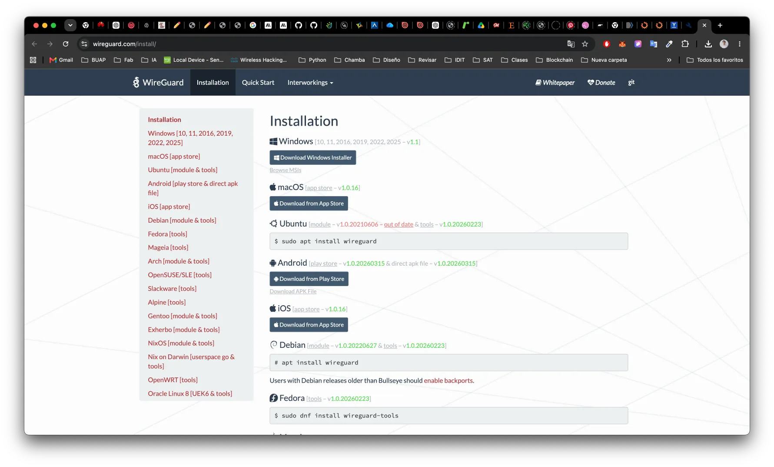Click the URL address bar field
774x467 pixels.
pyautogui.click(x=322, y=44)
